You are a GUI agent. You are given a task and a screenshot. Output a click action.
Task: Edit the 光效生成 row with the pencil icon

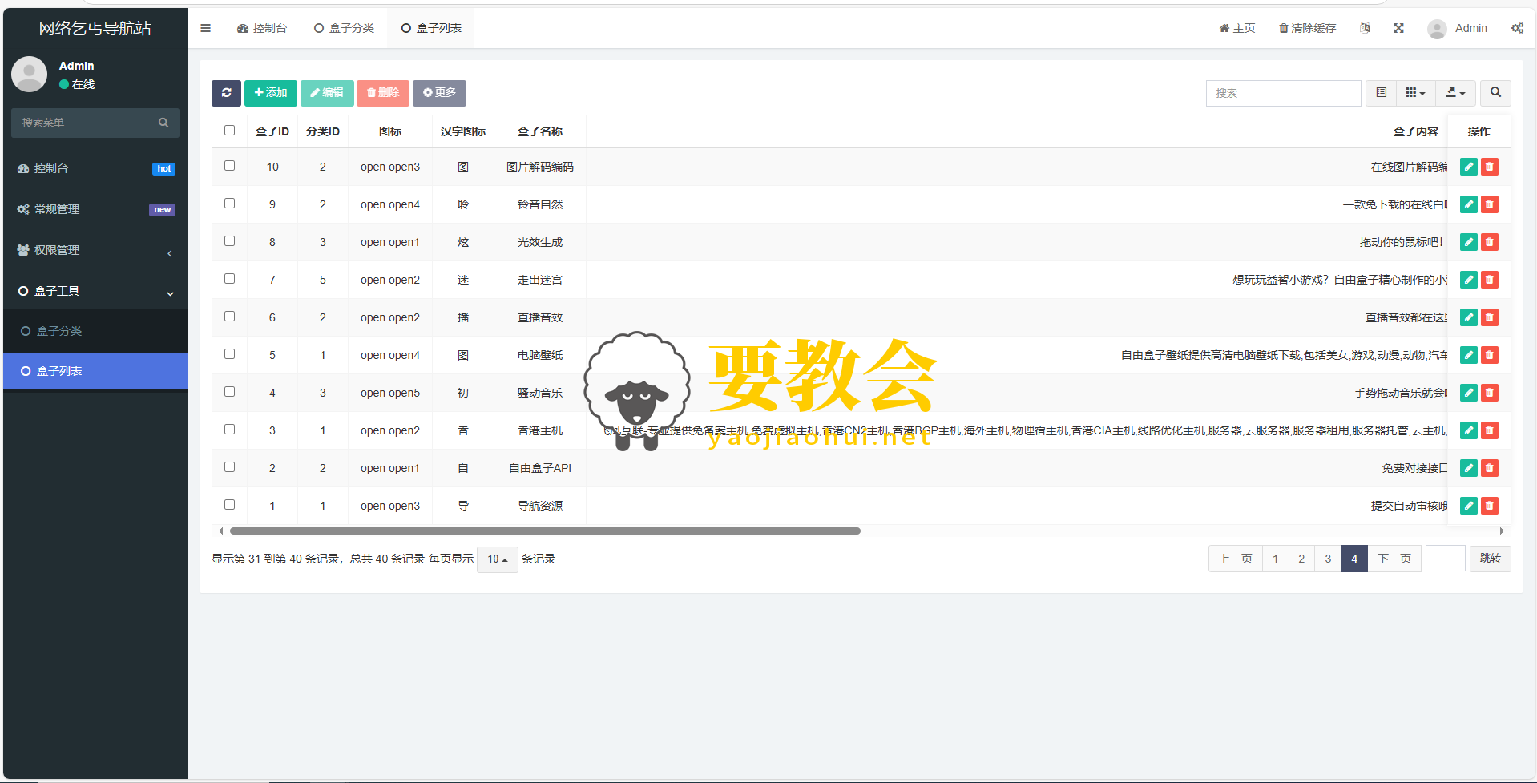pos(1469,242)
